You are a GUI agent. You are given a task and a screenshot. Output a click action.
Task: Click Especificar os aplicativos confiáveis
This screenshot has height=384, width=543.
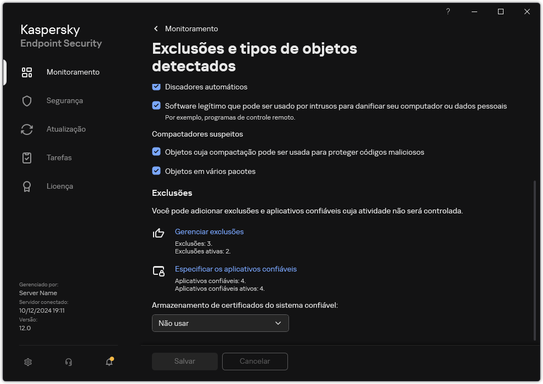(x=236, y=269)
